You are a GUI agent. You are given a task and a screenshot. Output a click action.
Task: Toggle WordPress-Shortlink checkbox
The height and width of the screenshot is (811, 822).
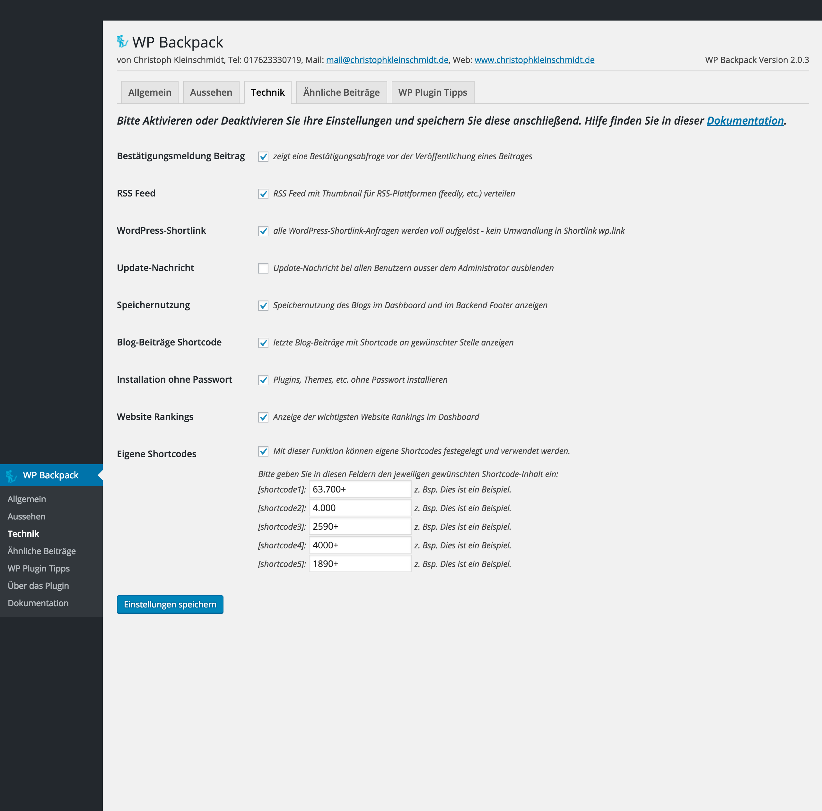click(263, 231)
